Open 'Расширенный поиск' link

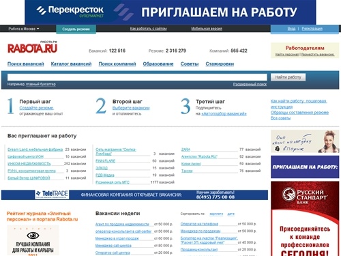[250, 84]
